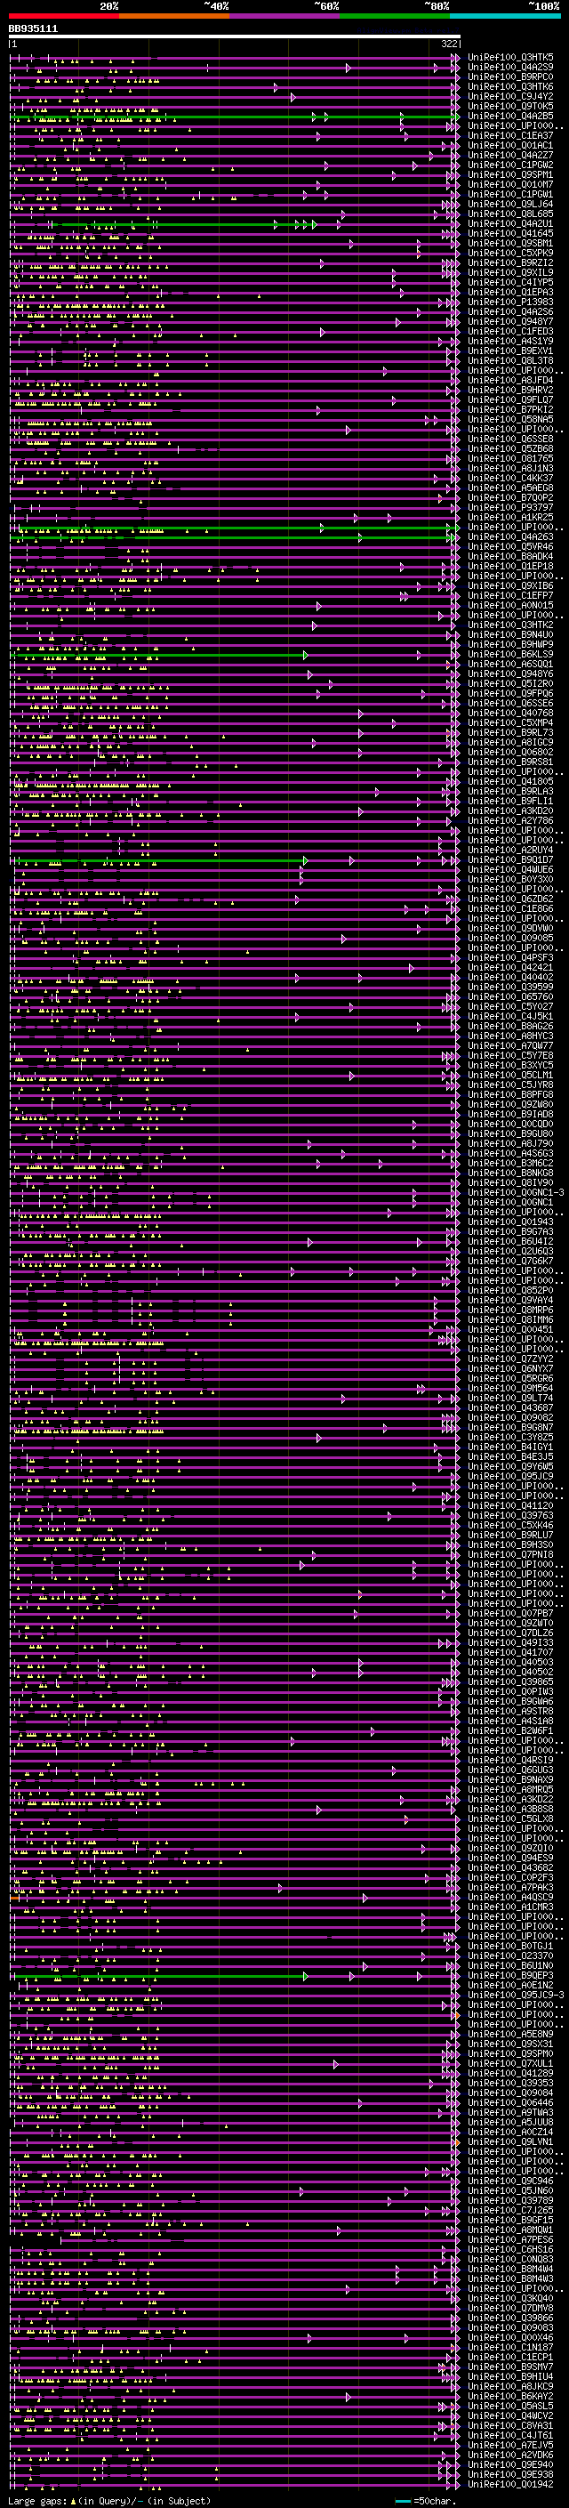
Task: Select the UniRef100_Q4A2B5 label
Action: pyautogui.click(x=510, y=117)
